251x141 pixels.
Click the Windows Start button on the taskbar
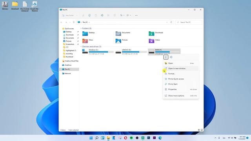coord(91,138)
